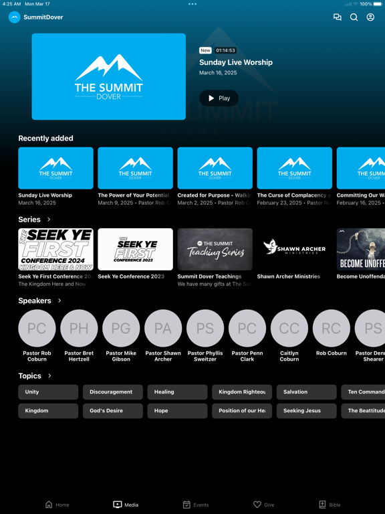Open the Give tab

(x=264, y=505)
